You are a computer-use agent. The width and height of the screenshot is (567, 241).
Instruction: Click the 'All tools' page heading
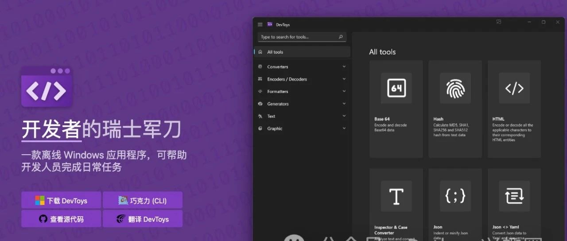[382, 52]
